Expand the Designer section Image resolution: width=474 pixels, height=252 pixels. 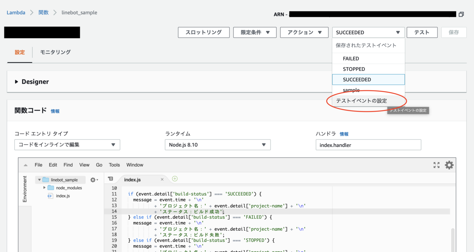[x=17, y=82]
